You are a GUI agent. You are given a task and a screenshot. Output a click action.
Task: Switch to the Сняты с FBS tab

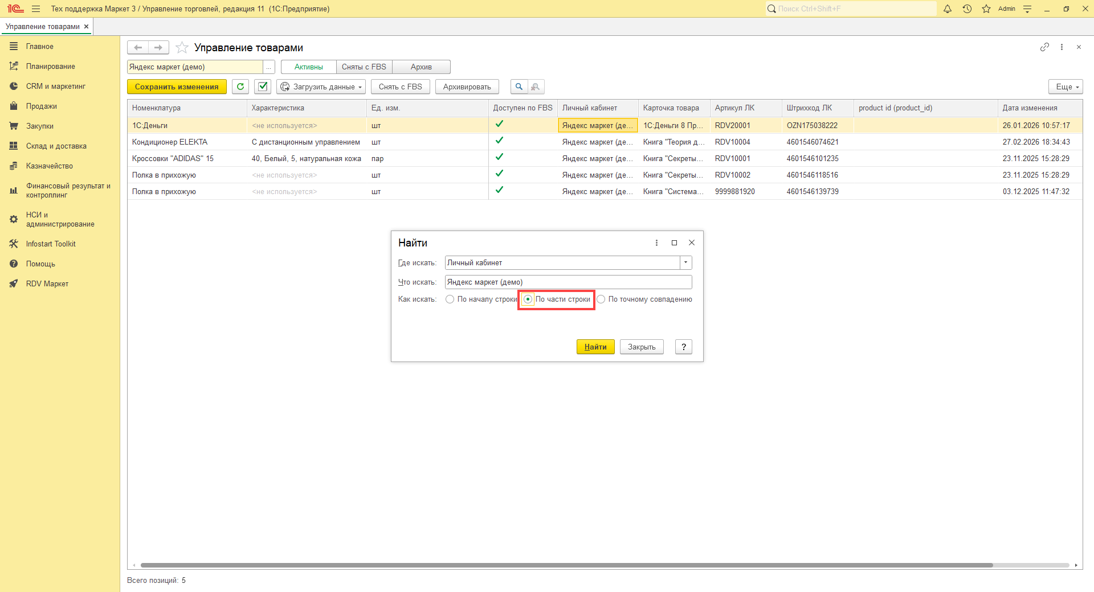pyautogui.click(x=364, y=67)
